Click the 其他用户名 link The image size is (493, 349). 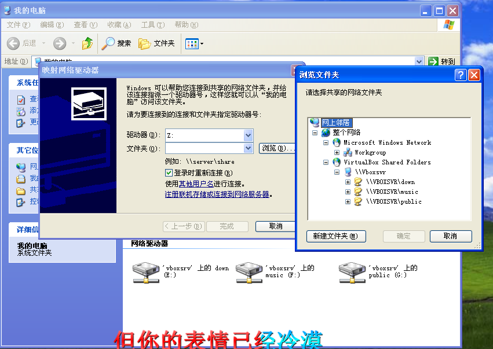(x=196, y=184)
